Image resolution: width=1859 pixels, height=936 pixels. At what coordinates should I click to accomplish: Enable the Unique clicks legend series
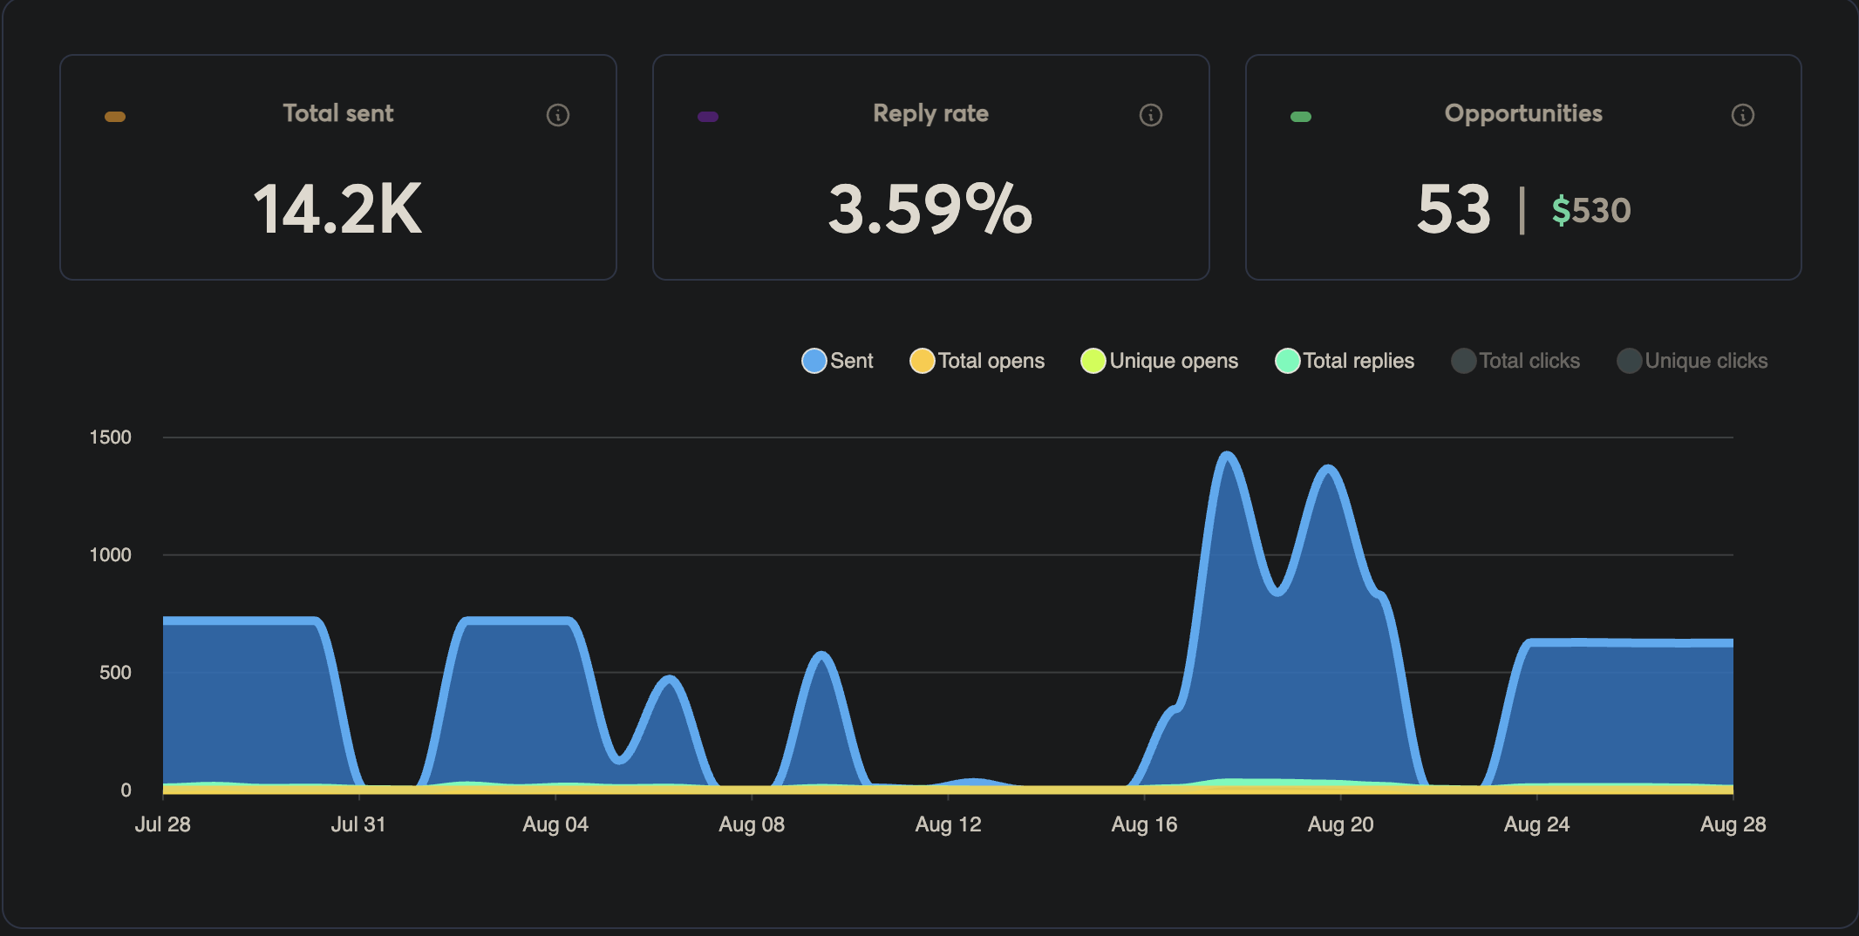coord(1692,361)
